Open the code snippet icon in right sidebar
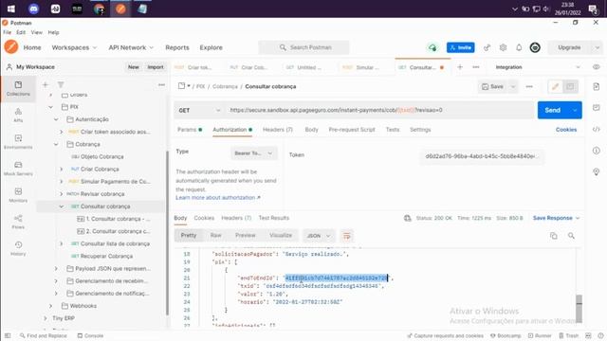This screenshot has height=341, width=607. tap(597, 129)
